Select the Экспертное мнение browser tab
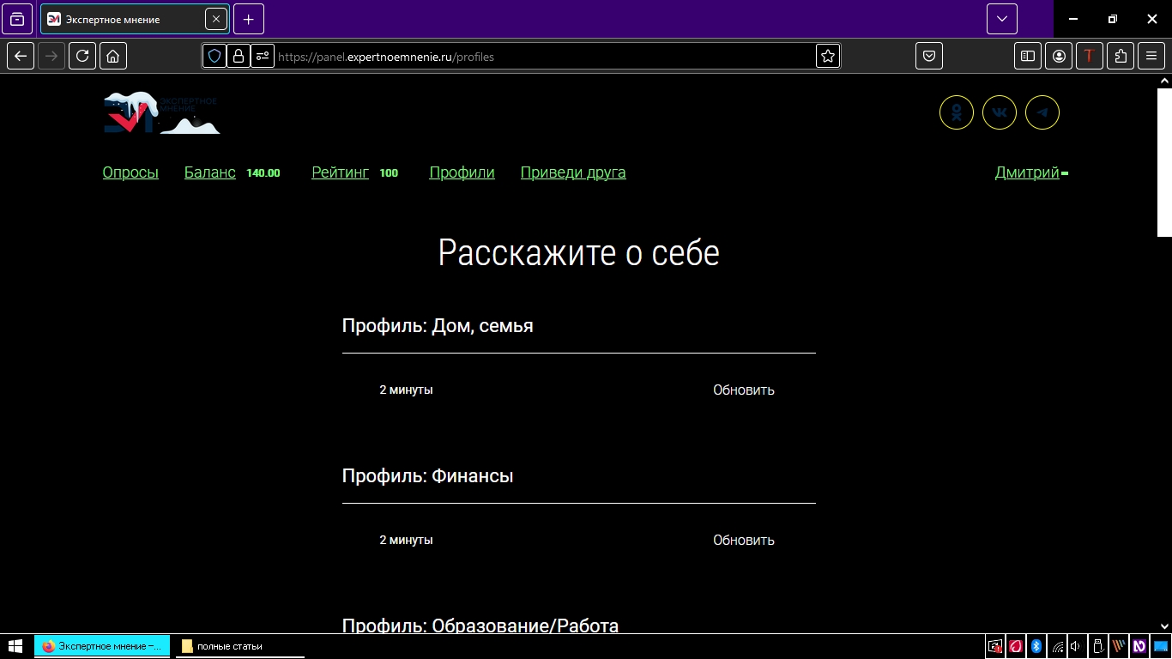Viewport: 1172px width, 659px height. tap(135, 19)
